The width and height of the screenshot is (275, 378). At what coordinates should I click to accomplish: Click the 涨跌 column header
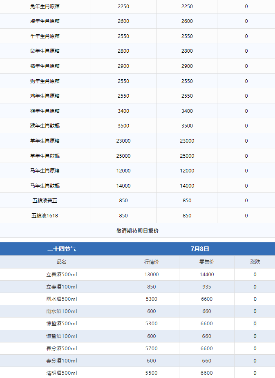point(255,262)
